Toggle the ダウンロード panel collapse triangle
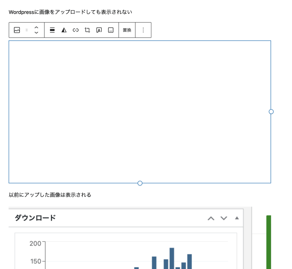The width and height of the screenshot is (292, 269). coord(237,218)
